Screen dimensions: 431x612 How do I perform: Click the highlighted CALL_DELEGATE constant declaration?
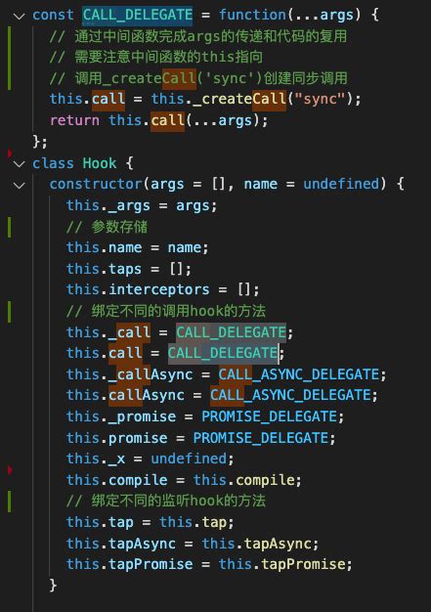138,16
